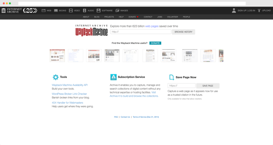273x145 pixels.
Task: Open the 404 Handler for Webmasters link
Action: (x=67, y=103)
